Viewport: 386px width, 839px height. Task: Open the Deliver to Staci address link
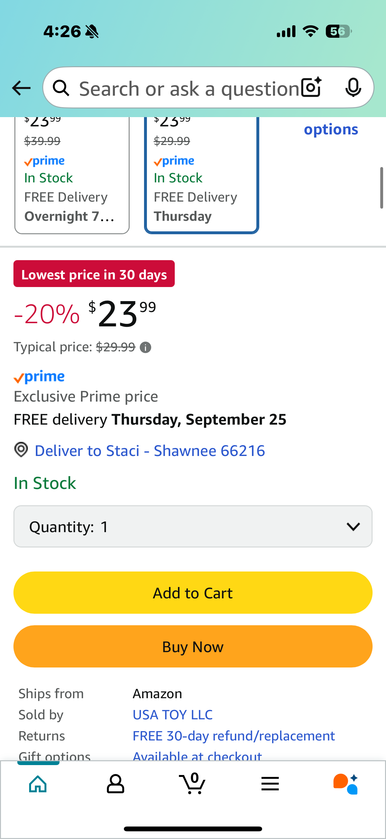(149, 451)
